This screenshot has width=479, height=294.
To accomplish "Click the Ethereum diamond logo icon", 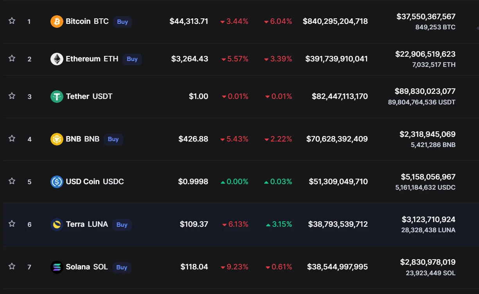I will pos(57,59).
